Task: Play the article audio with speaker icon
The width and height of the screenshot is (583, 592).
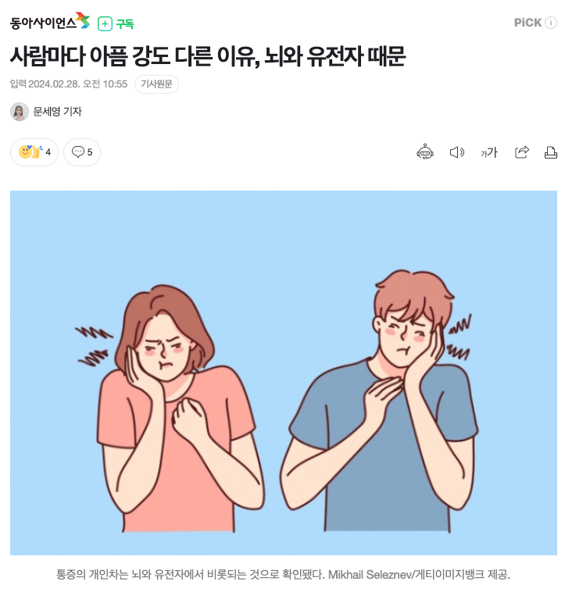Action: 457,152
